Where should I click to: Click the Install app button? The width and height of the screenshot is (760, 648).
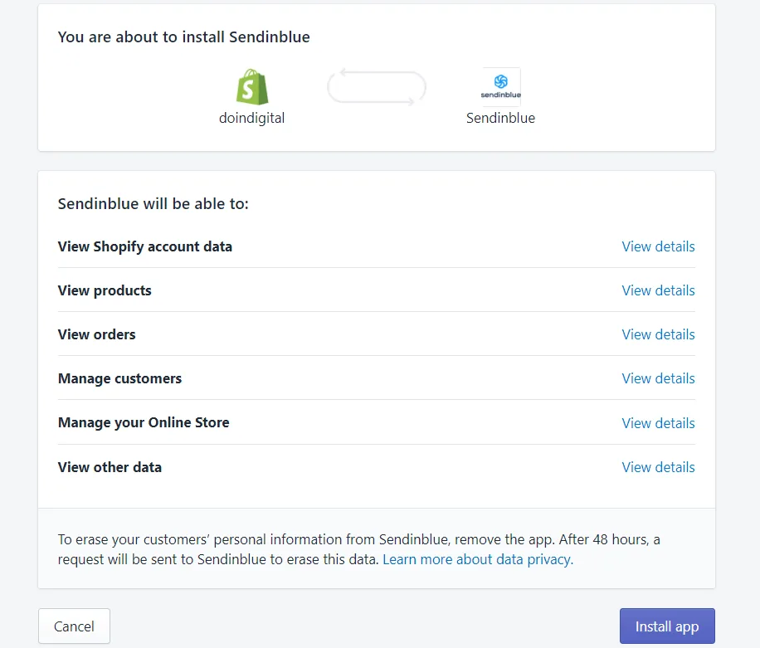667,626
